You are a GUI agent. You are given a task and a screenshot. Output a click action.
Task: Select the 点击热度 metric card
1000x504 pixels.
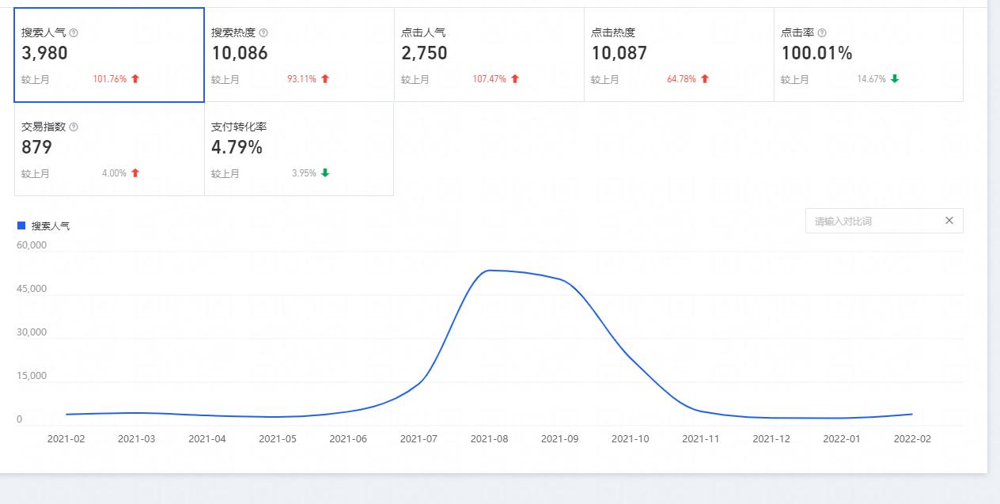(679, 55)
